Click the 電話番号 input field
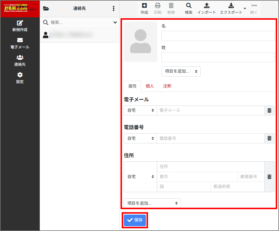This screenshot has height=231, width=279. (211, 138)
